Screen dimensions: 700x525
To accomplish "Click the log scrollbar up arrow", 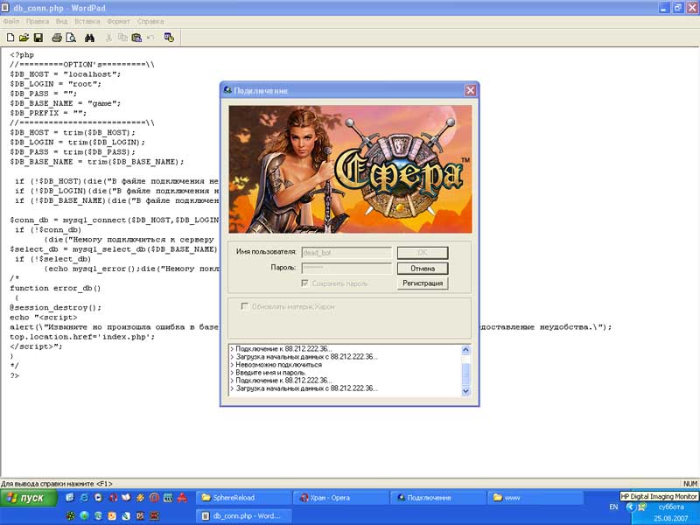I will point(465,349).
